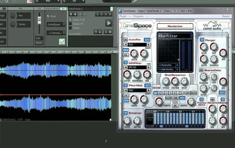This screenshot has height=148, width=235.
Task: Play the CelloChords 1 object preview
Action: pos(109,23)
